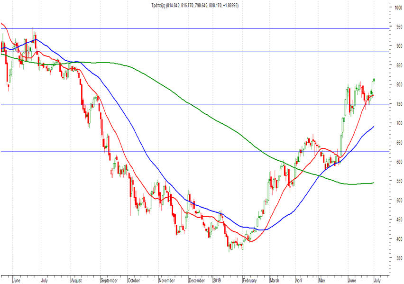Click the November label on time axis
404x284 pixels.
point(167,280)
